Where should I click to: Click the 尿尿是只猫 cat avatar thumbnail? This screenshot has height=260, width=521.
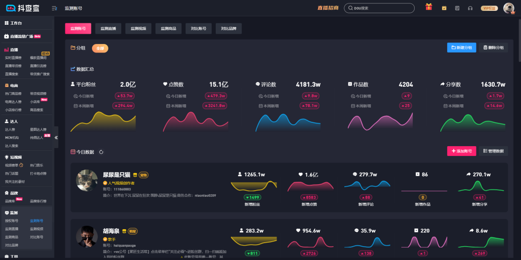pos(87,180)
